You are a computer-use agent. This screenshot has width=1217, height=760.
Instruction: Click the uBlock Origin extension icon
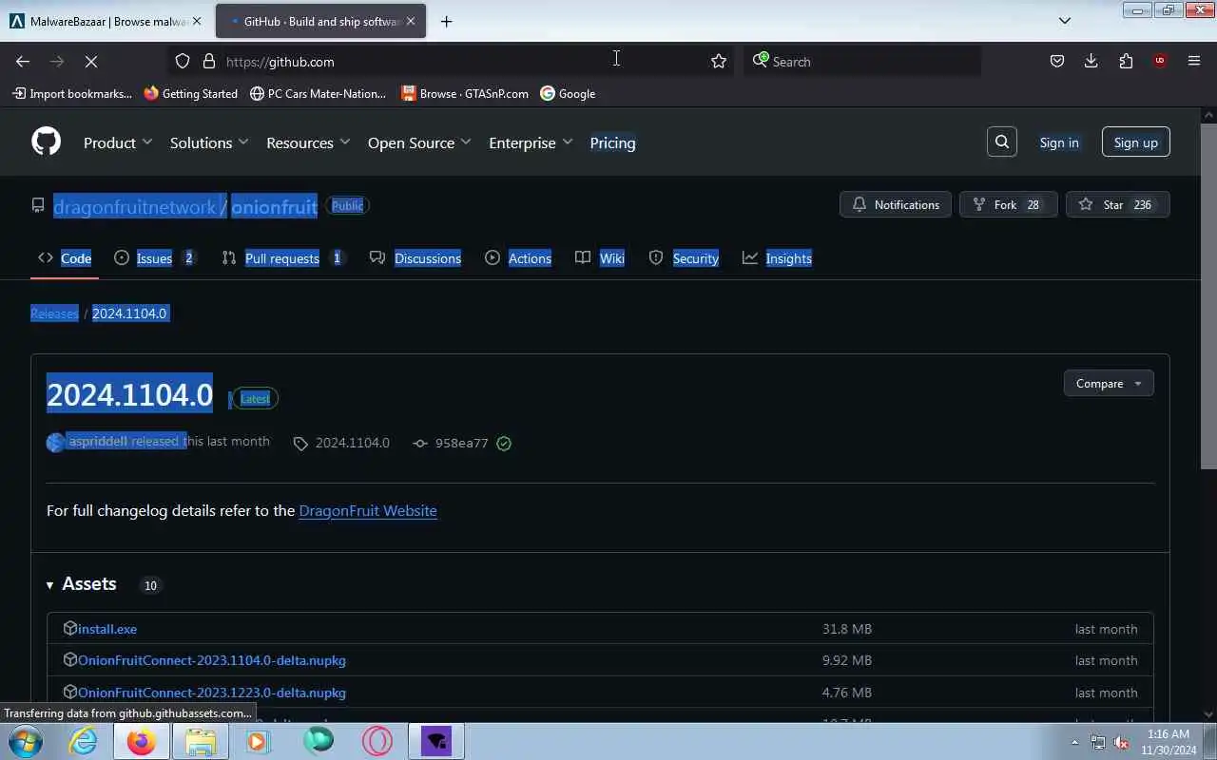1160,61
